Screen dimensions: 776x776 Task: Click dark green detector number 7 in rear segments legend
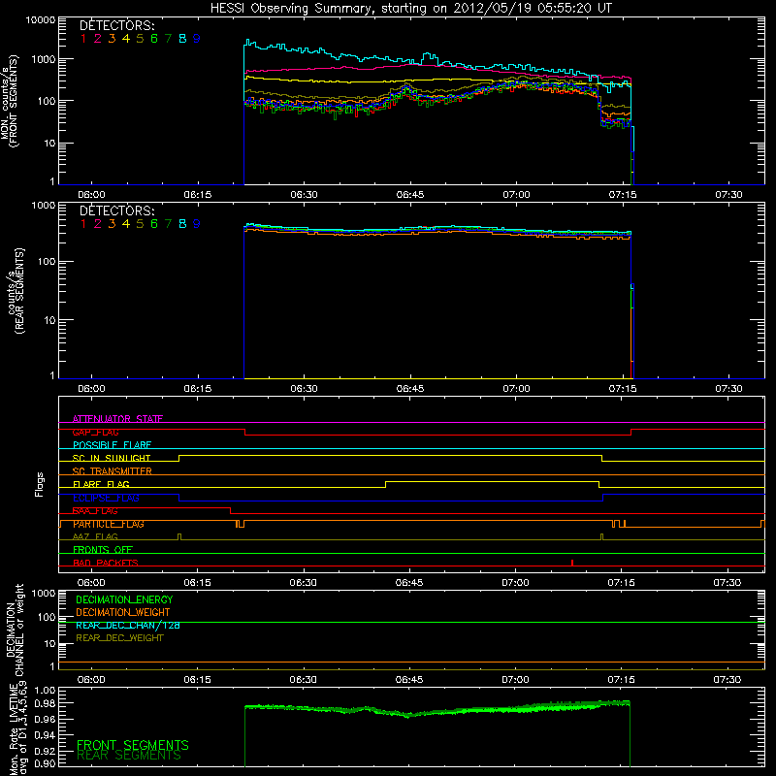coord(168,224)
